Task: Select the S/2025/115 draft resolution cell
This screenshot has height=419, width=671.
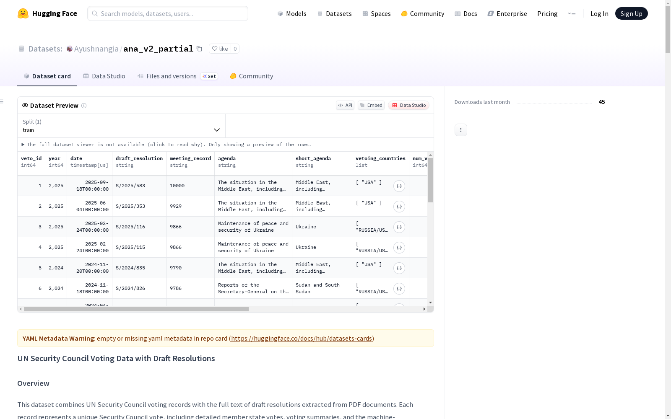Action: click(x=139, y=247)
